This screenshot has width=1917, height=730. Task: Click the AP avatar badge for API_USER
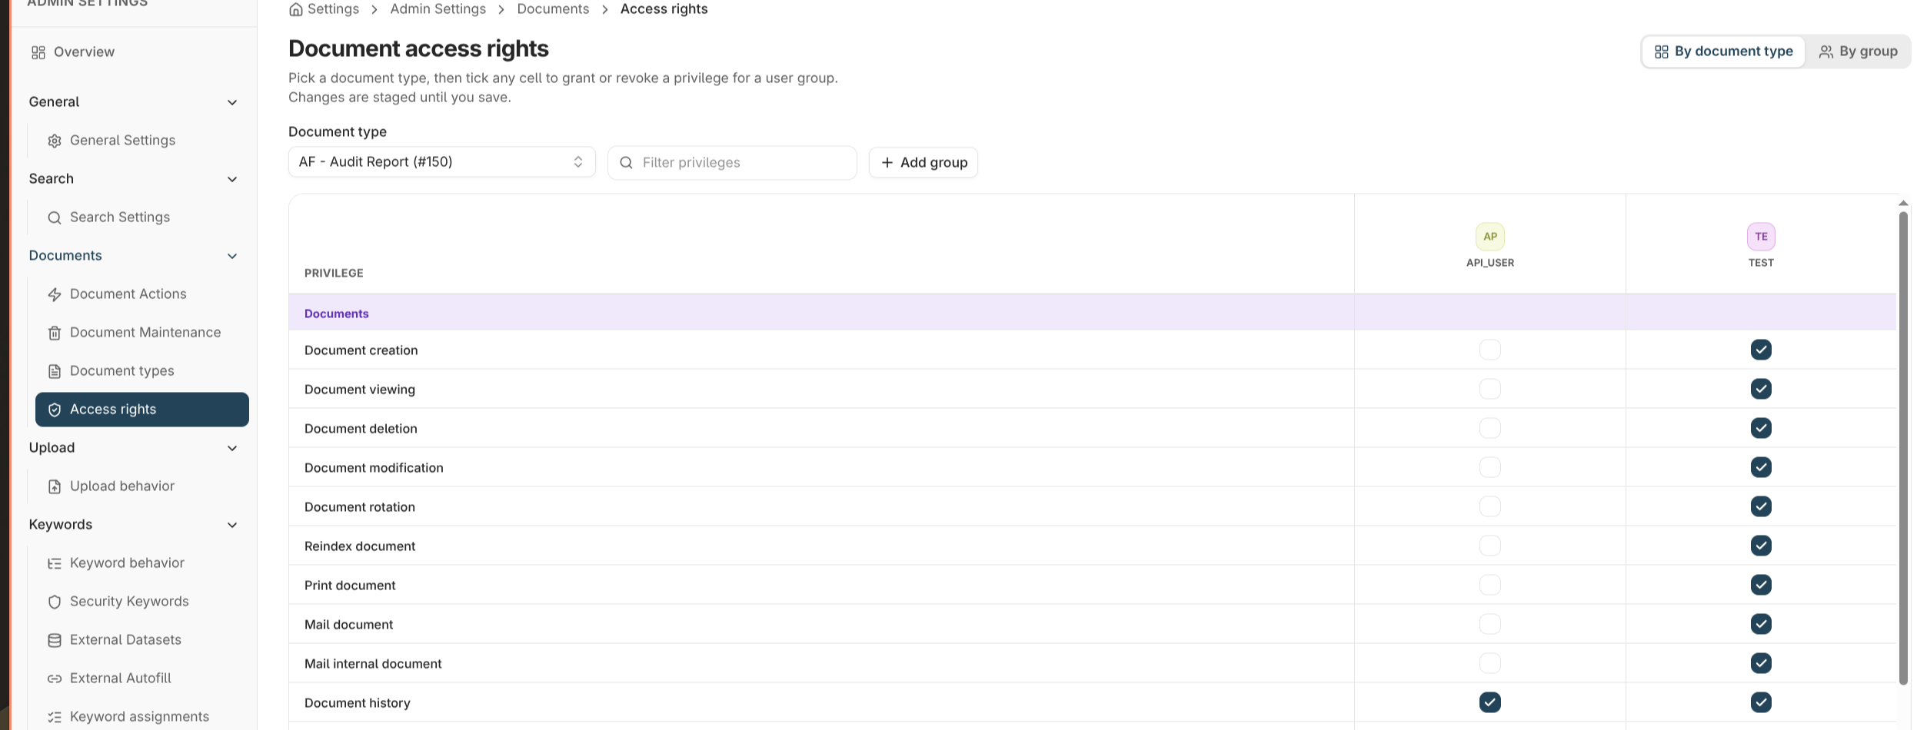tap(1490, 237)
